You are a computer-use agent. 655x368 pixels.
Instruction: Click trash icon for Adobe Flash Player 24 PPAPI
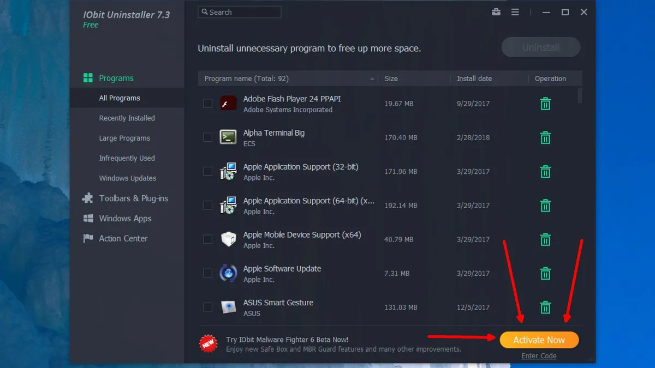point(545,104)
